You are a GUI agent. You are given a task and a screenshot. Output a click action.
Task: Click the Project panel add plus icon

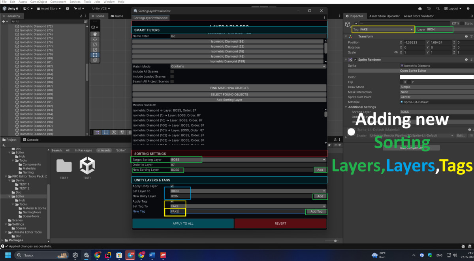[4, 145]
